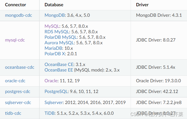The width and height of the screenshot is (187, 119).
Task: Select the Driver column header
Action: point(142,5)
